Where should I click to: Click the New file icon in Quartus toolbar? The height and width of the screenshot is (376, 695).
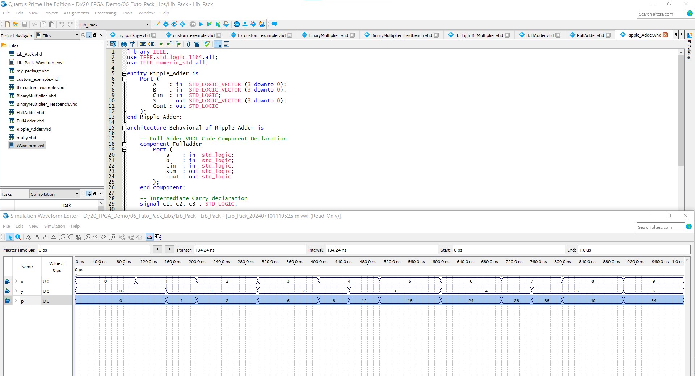(x=7, y=24)
